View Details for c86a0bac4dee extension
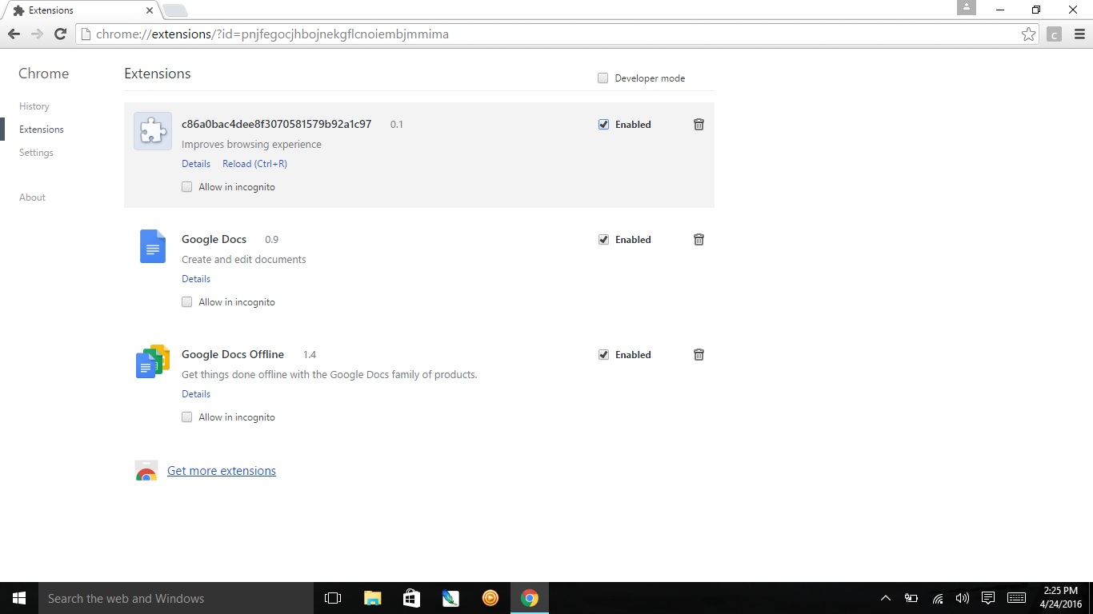 click(196, 164)
